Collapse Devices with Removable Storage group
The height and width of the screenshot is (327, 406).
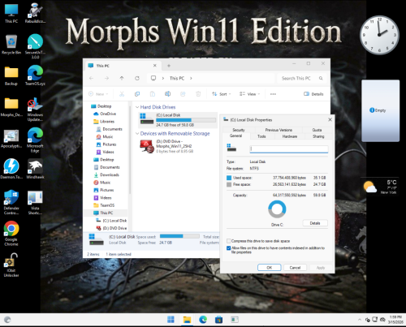137,134
